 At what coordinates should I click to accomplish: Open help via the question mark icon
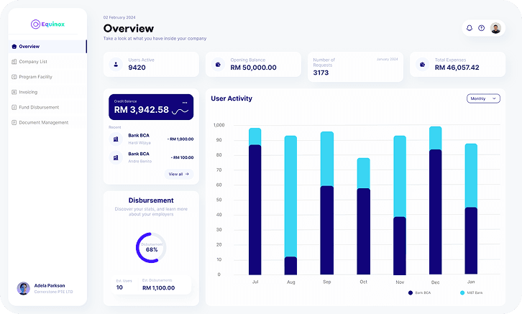click(482, 28)
